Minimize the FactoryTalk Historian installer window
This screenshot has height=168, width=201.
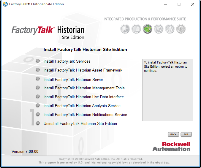[166, 4]
